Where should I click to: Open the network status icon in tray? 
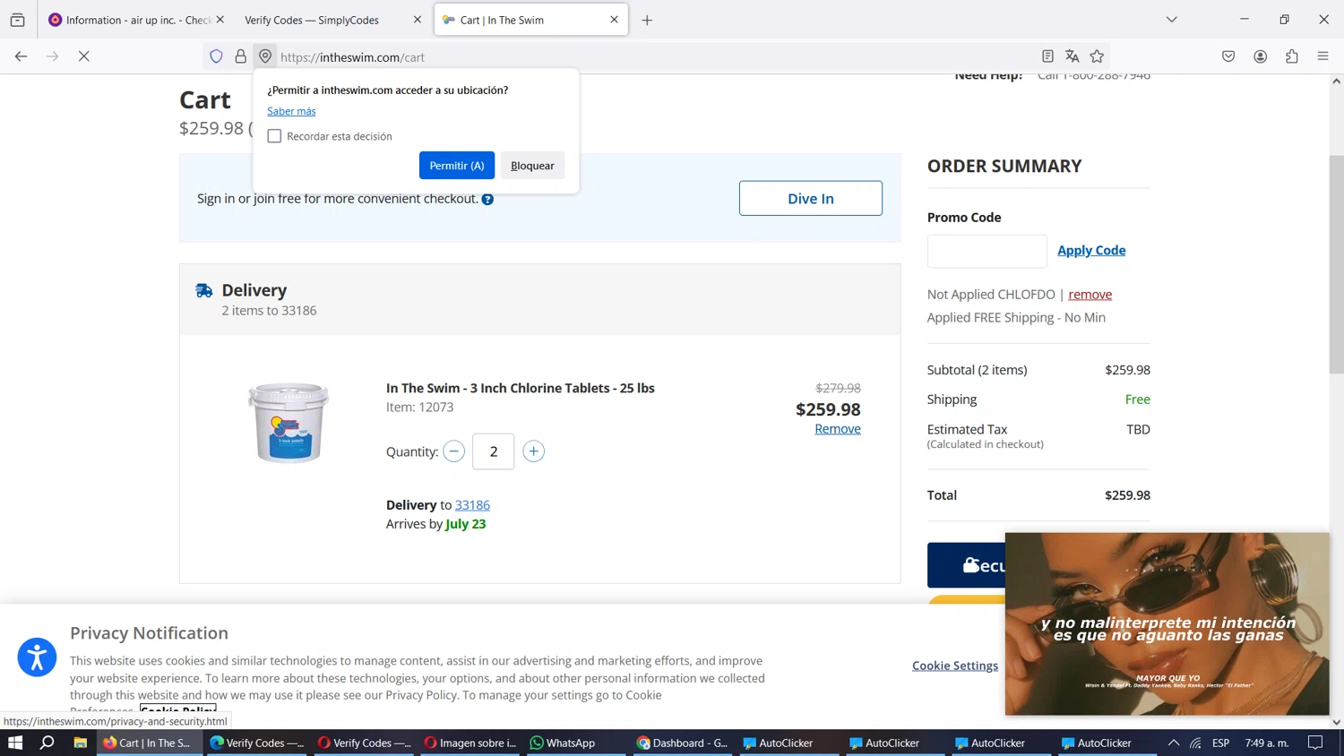click(x=1196, y=743)
